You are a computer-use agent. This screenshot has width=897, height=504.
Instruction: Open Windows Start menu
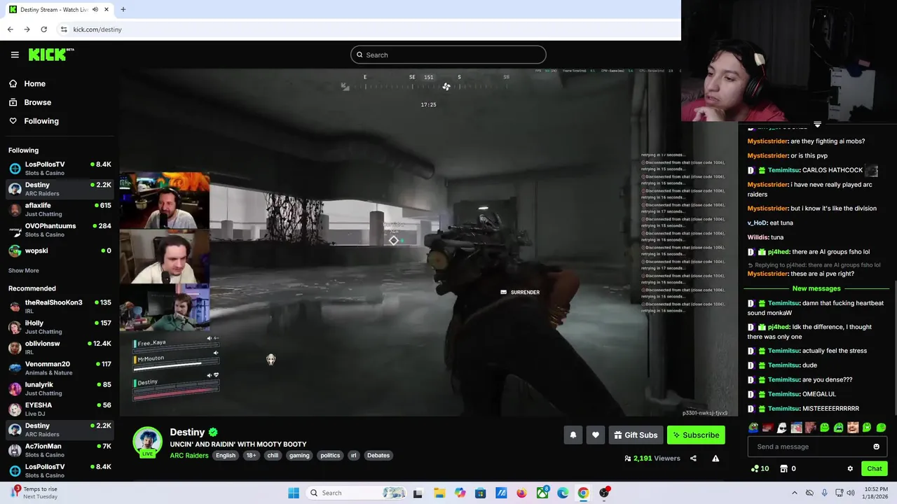[294, 493]
